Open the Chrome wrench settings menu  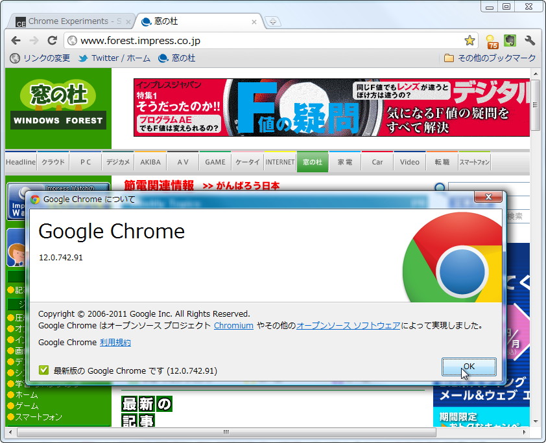[530, 40]
